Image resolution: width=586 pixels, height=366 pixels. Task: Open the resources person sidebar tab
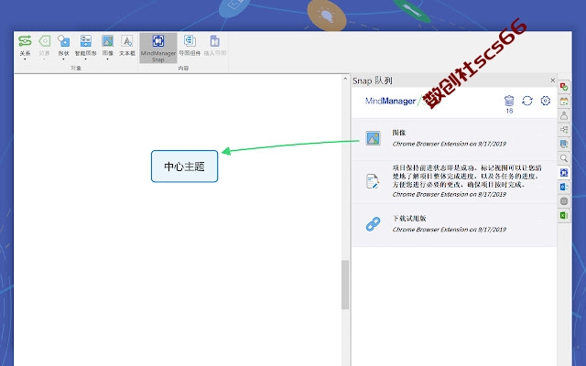(564, 115)
